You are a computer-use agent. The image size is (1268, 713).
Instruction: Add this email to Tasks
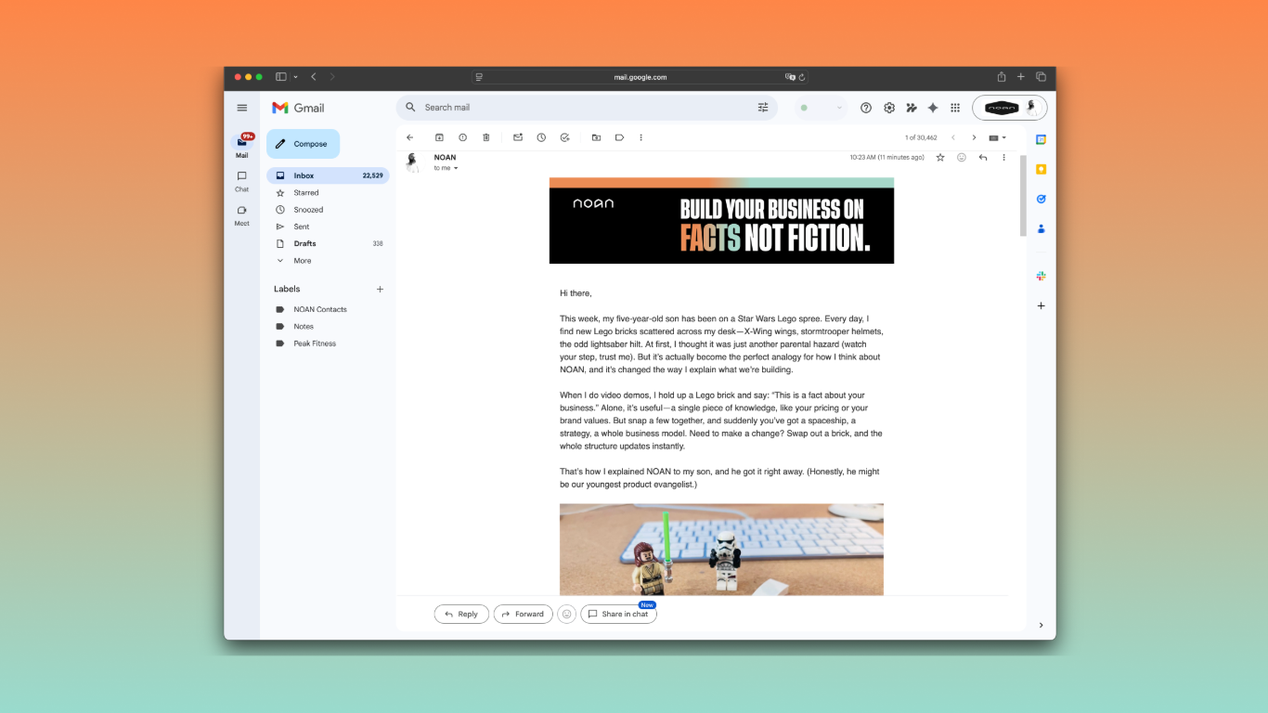tap(564, 137)
